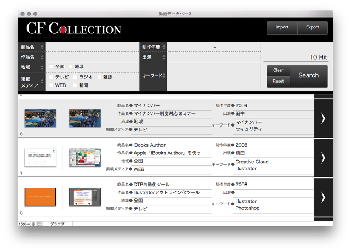Click the zoom in icon in status bar
The image size is (351, 252).
[33, 224]
